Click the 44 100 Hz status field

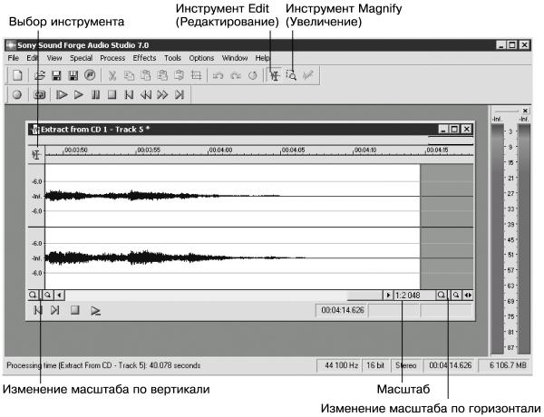pos(339,365)
